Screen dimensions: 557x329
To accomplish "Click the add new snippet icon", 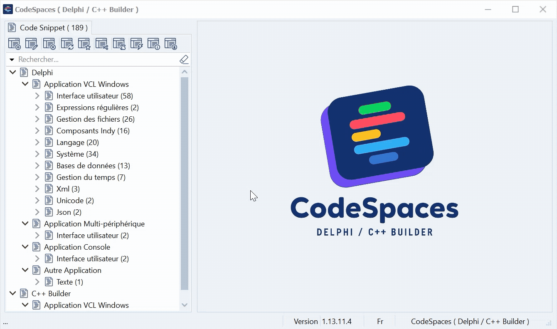I will pos(15,44).
